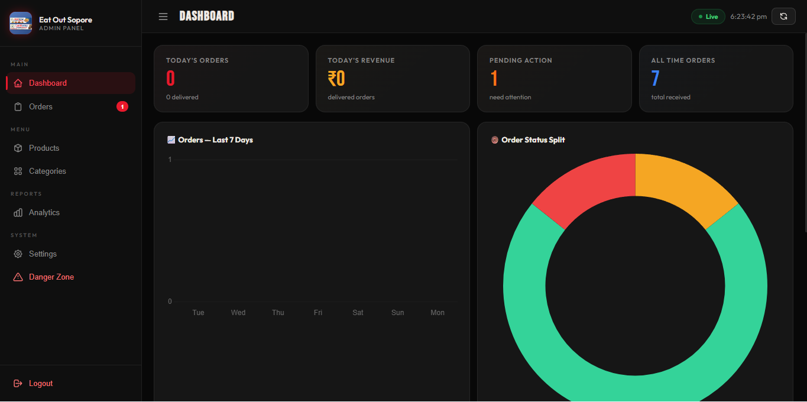Click the Pending Action count 1
Image resolution: width=807 pixels, height=402 pixels.
click(494, 79)
